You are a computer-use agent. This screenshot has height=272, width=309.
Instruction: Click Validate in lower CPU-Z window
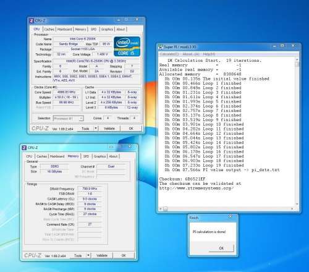(x=102, y=255)
